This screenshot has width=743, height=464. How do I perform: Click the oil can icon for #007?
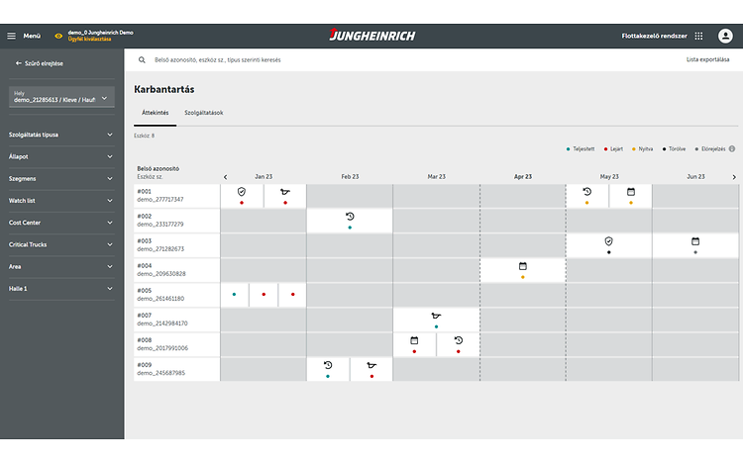click(x=436, y=316)
